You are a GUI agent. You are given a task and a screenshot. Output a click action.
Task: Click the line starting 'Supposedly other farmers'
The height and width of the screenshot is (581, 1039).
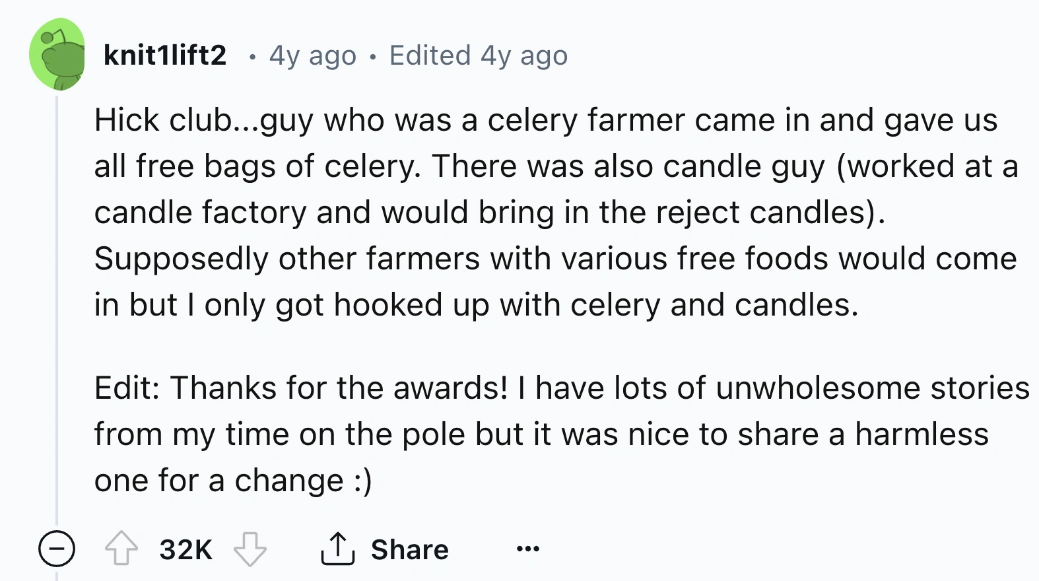[x=554, y=258]
